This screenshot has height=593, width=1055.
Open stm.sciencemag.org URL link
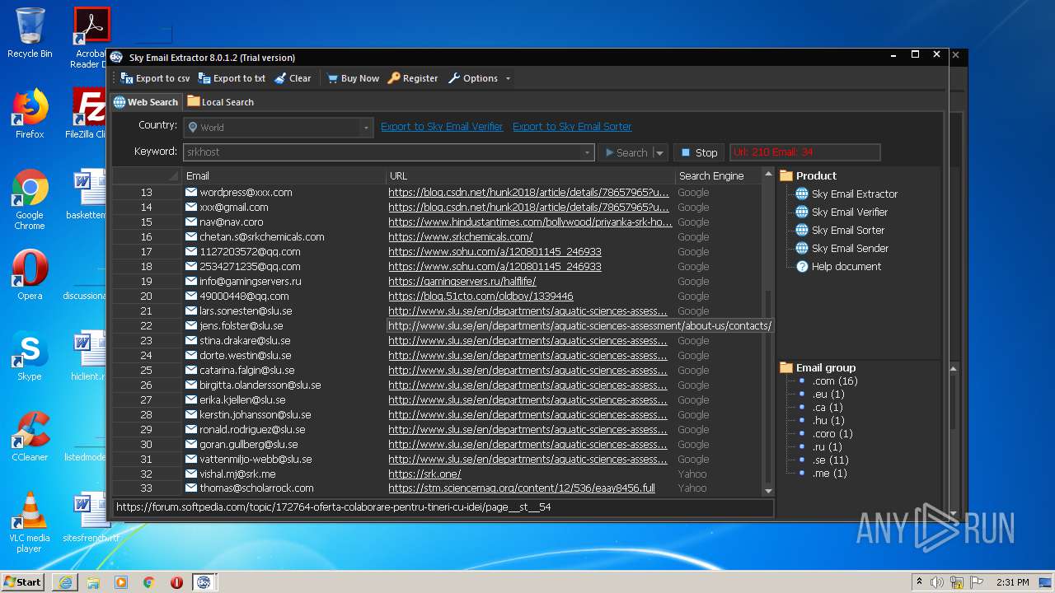pos(522,488)
